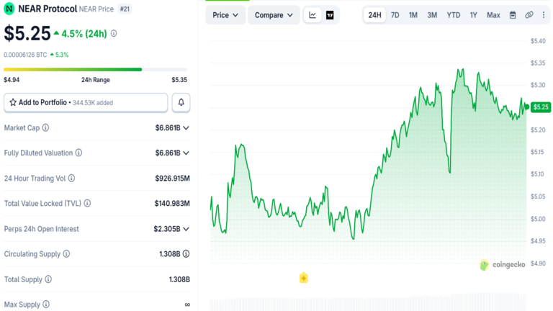
Task: Switch to line chart view icon
Action: (313, 15)
